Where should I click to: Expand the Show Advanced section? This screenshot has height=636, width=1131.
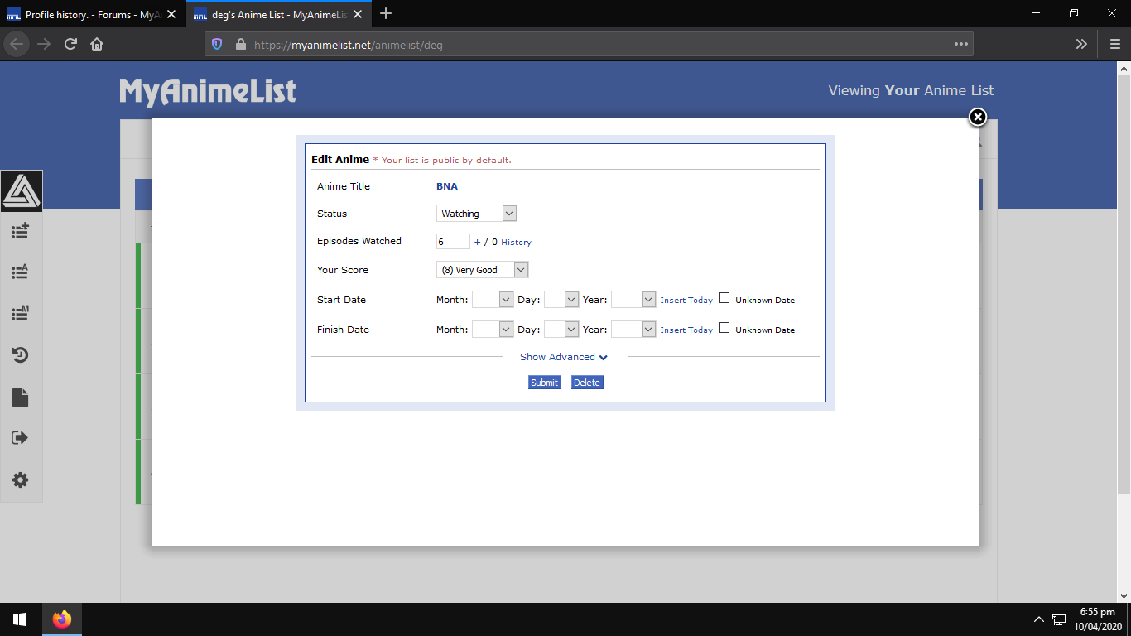coord(564,357)
